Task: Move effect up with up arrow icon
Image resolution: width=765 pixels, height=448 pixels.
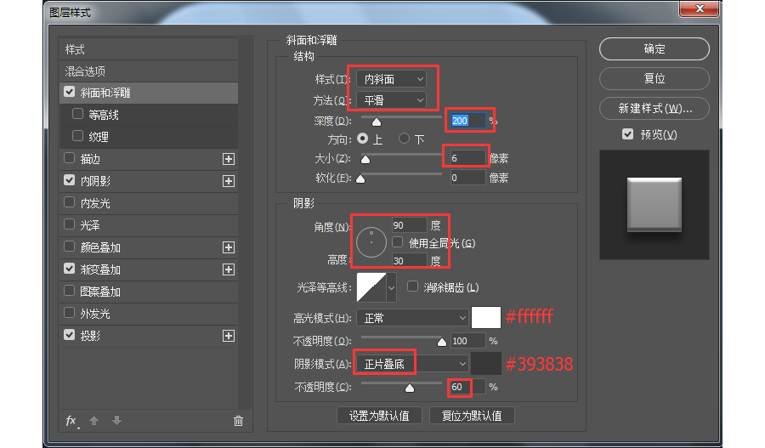Action: [94, 421]
